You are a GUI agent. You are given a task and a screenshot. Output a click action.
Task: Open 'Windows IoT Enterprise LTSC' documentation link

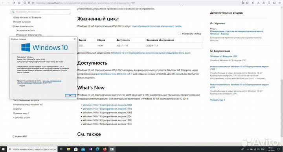224,56
